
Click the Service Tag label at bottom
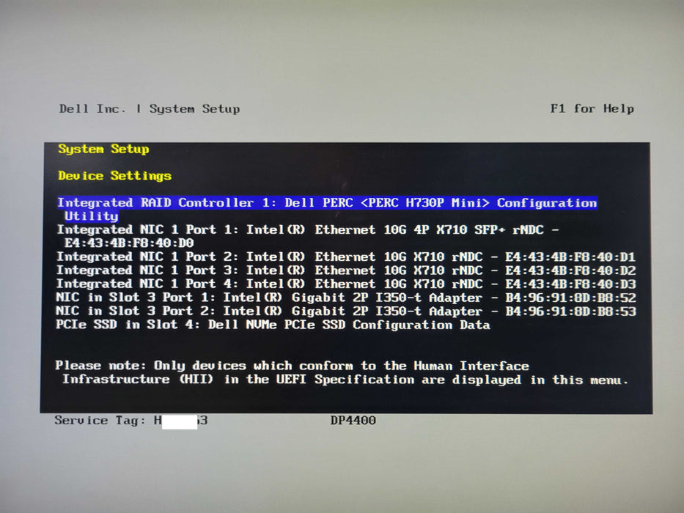pyautogui.click(x=100, y=421)
